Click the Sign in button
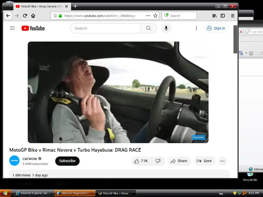This screenshot has height=197, width=263. tap(216, 28)
